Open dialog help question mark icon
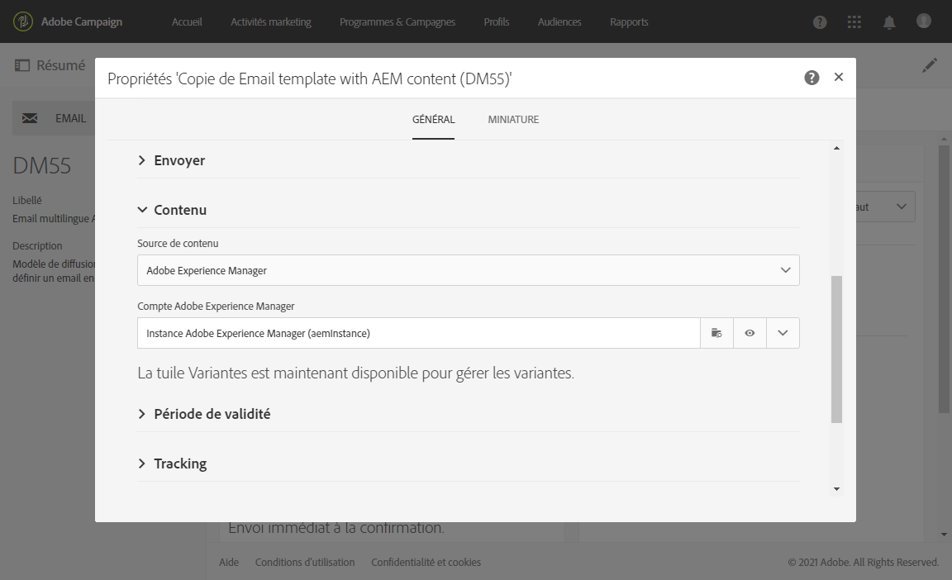The height and width of the screenshot is (580, 952). [812, 78]
